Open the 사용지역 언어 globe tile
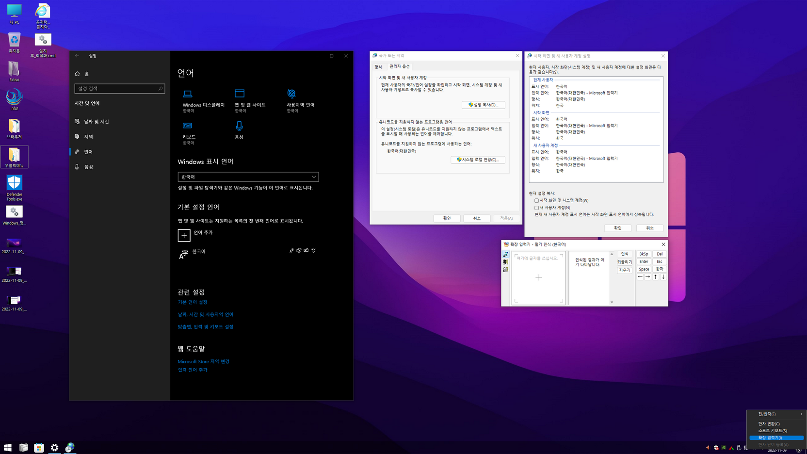This screenshot has height=454, width=807. pyautogui.click(x=300, y=101)
